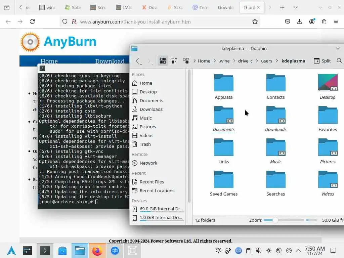Screen dimensions: 344x258
Task: Switch Dolphin to compact view mode
Action: (x=174, y=61)
